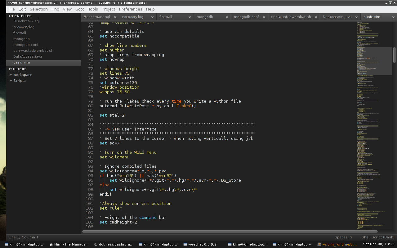Screen dimensions: 397x248
Task: Click the vertical scrollbar handle
Action: pyautogui.click(x=395, y=55)
